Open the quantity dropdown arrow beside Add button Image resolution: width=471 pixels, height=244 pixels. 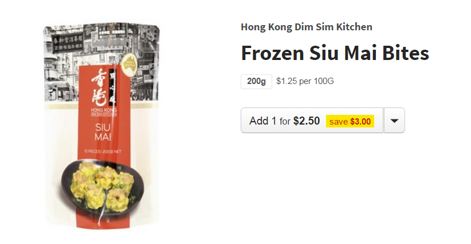click(394, 121)
